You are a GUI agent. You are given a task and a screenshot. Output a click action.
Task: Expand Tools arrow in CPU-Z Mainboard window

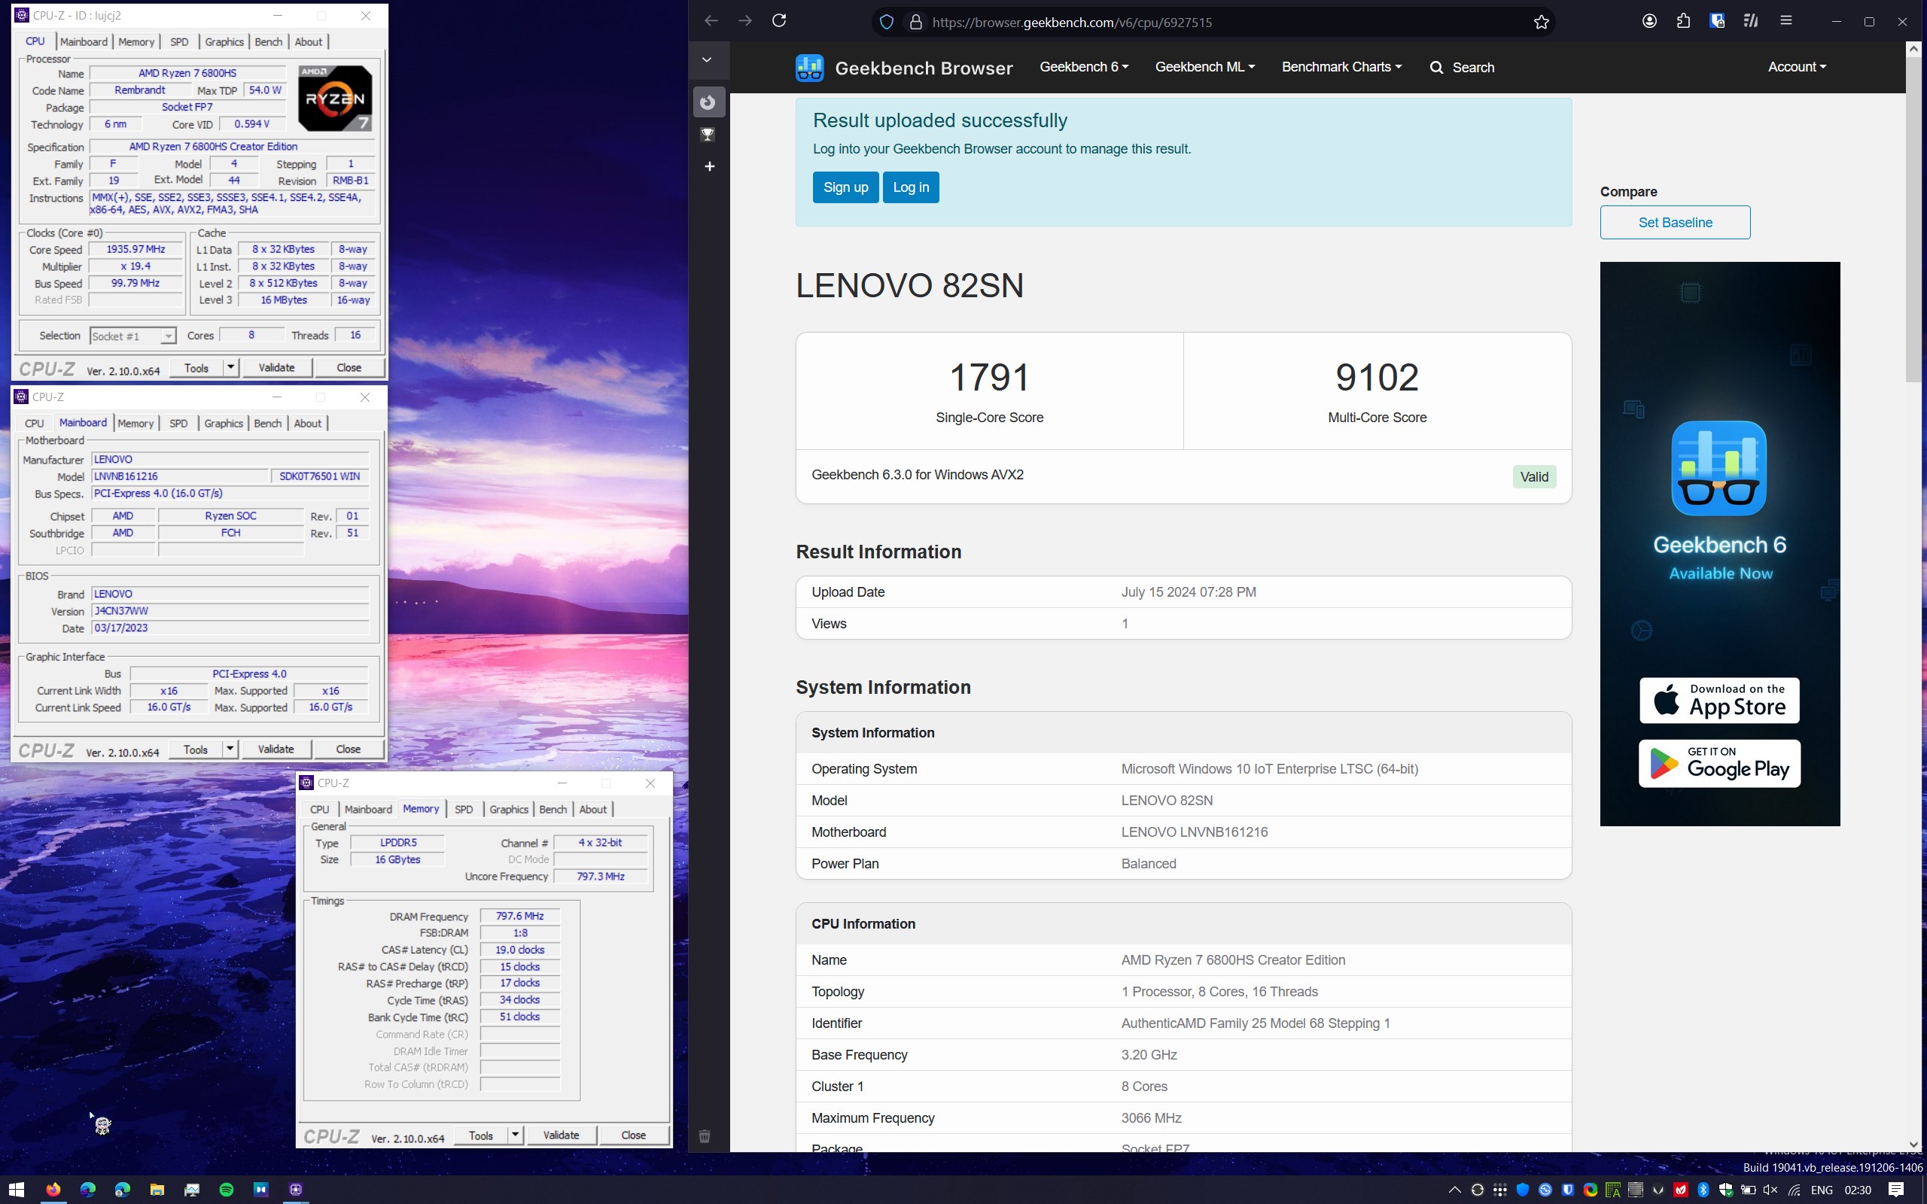[x=230, y=749]
